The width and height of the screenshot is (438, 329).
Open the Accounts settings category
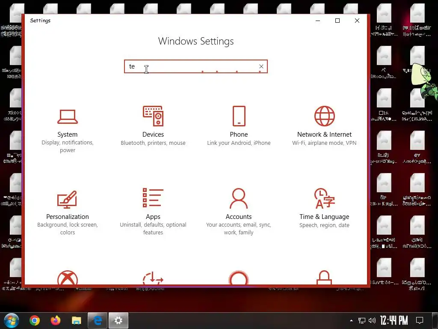tap(239, 212)
